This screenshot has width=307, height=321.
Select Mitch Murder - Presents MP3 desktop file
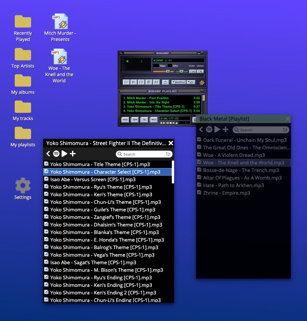click(x=60, y=28)
